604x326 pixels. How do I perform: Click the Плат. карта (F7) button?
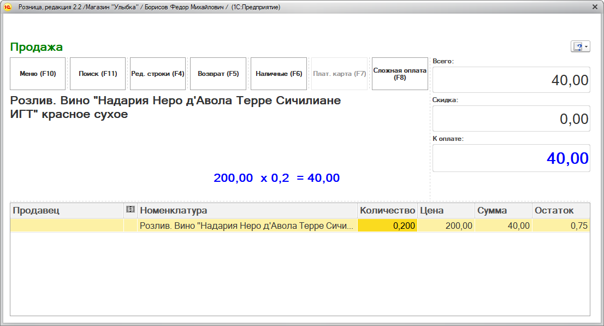[x=339, y=74]
